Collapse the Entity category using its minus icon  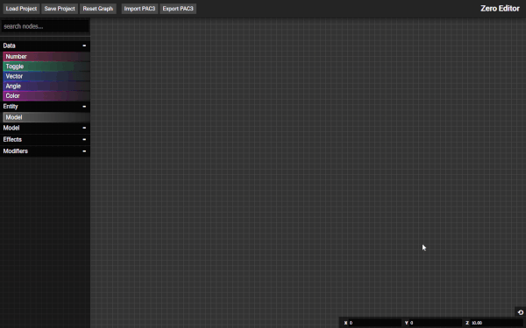(84, 107)
